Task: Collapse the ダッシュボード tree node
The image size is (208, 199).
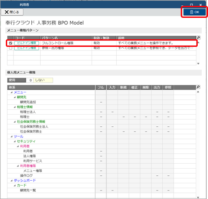Action: (12, 181)
